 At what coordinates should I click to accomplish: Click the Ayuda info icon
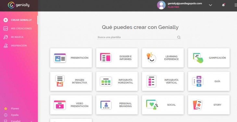[6, 115]
